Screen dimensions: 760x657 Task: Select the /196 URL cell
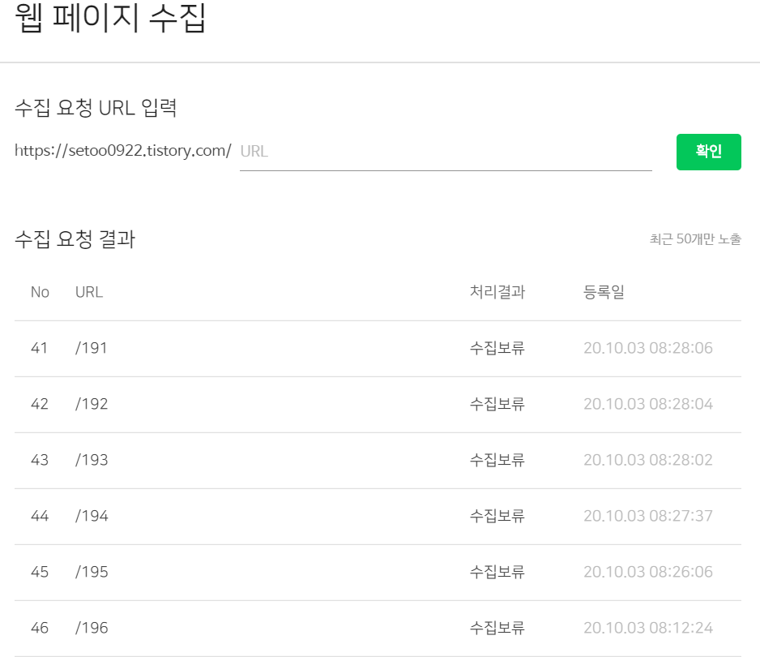click(x=92, y=628)
